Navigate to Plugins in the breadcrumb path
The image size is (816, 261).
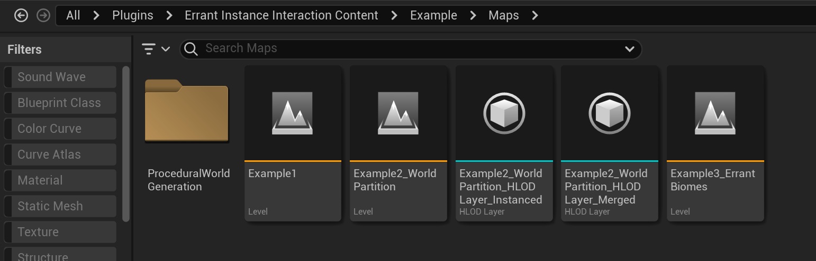[132, 15]
